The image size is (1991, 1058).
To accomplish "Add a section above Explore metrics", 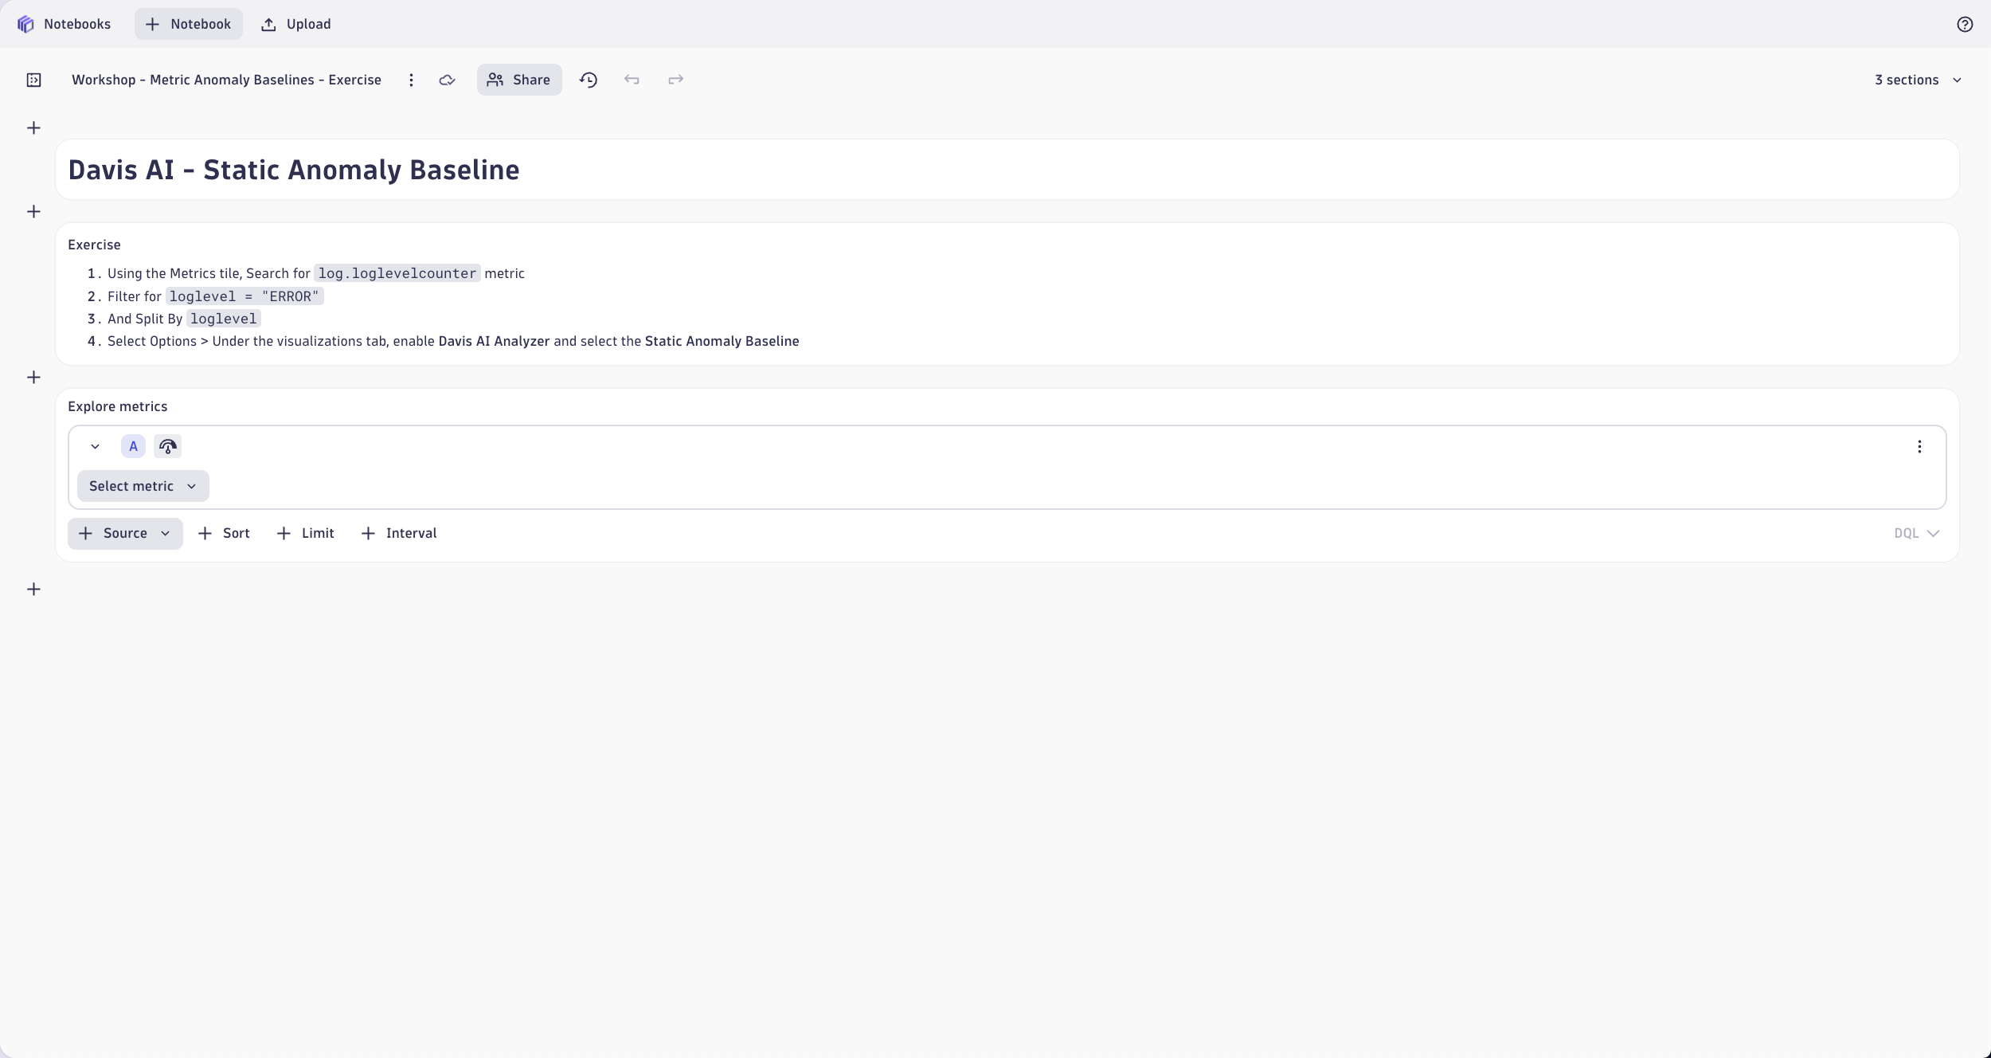I will pos(33,377).
